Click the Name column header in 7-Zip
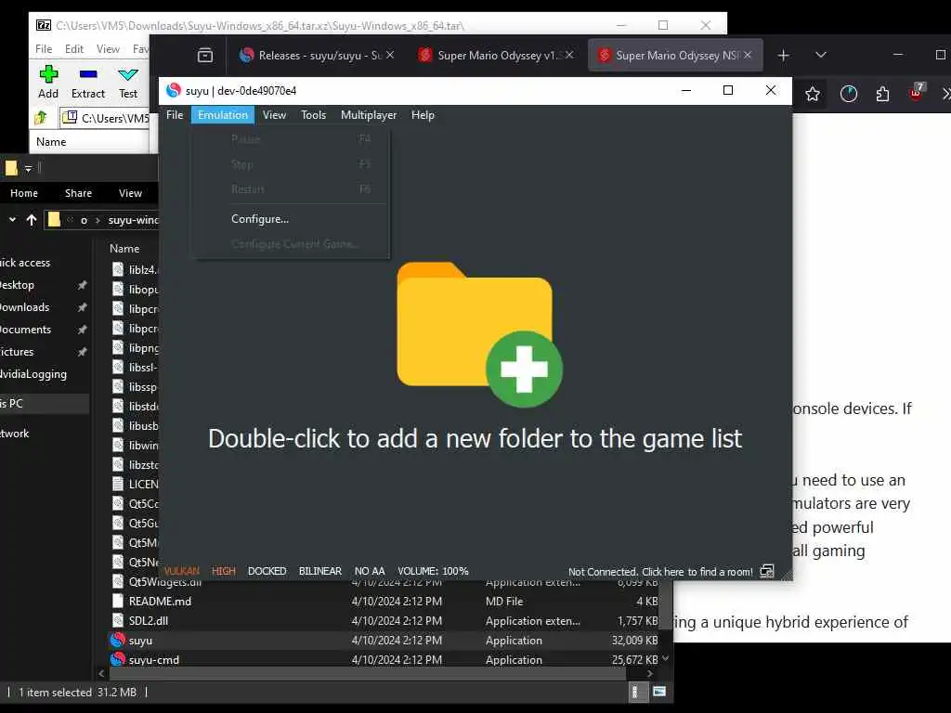 [51, 142]
